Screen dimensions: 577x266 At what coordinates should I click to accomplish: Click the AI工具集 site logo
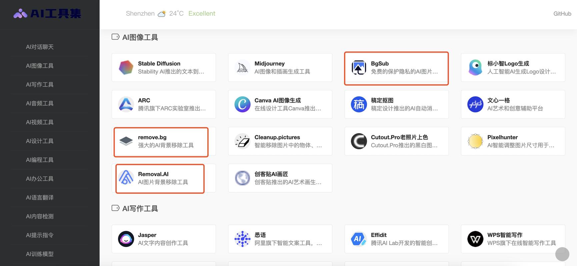pos(47,14)
